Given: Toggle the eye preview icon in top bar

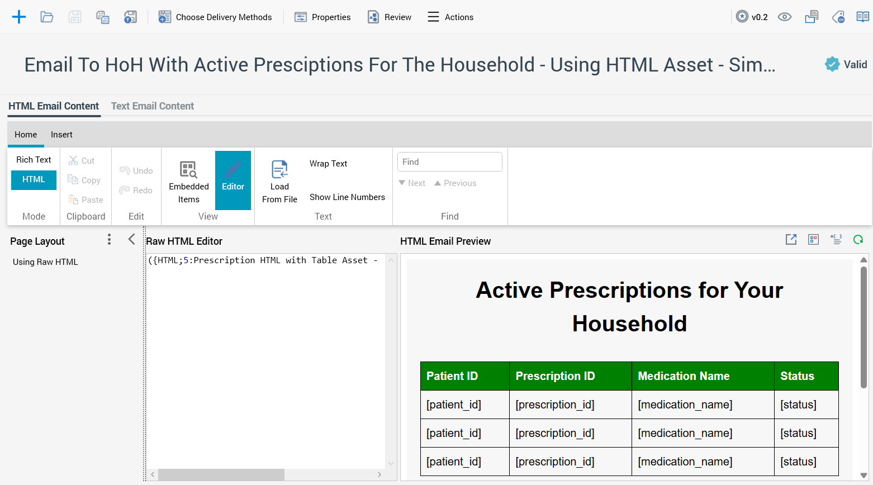Looking at the screenshot, I should [x=785, y=17].
